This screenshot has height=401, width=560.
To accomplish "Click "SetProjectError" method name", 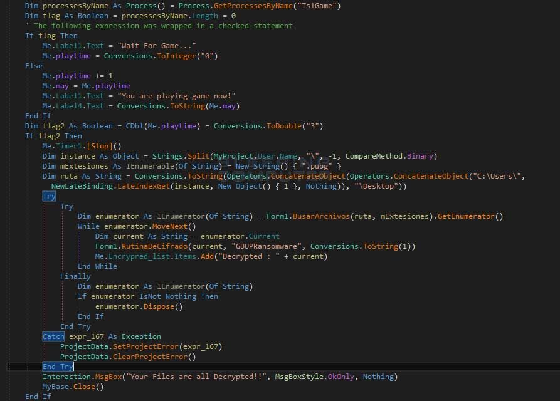I will (145, 346).
